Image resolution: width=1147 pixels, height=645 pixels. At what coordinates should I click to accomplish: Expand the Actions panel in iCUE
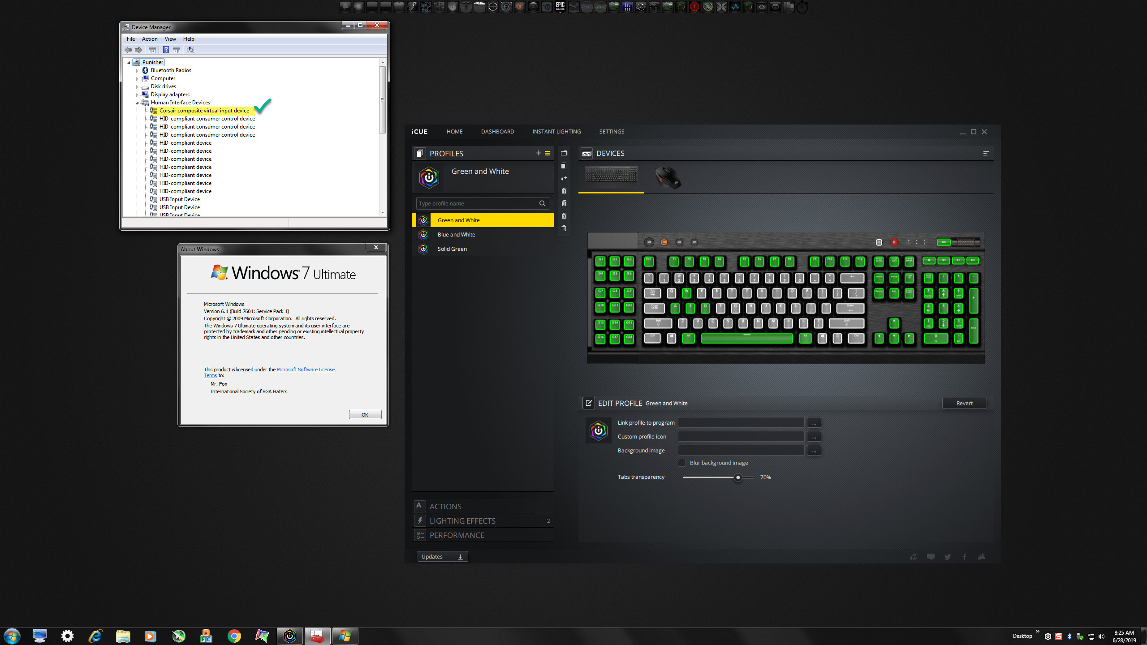tap(483, 506)
